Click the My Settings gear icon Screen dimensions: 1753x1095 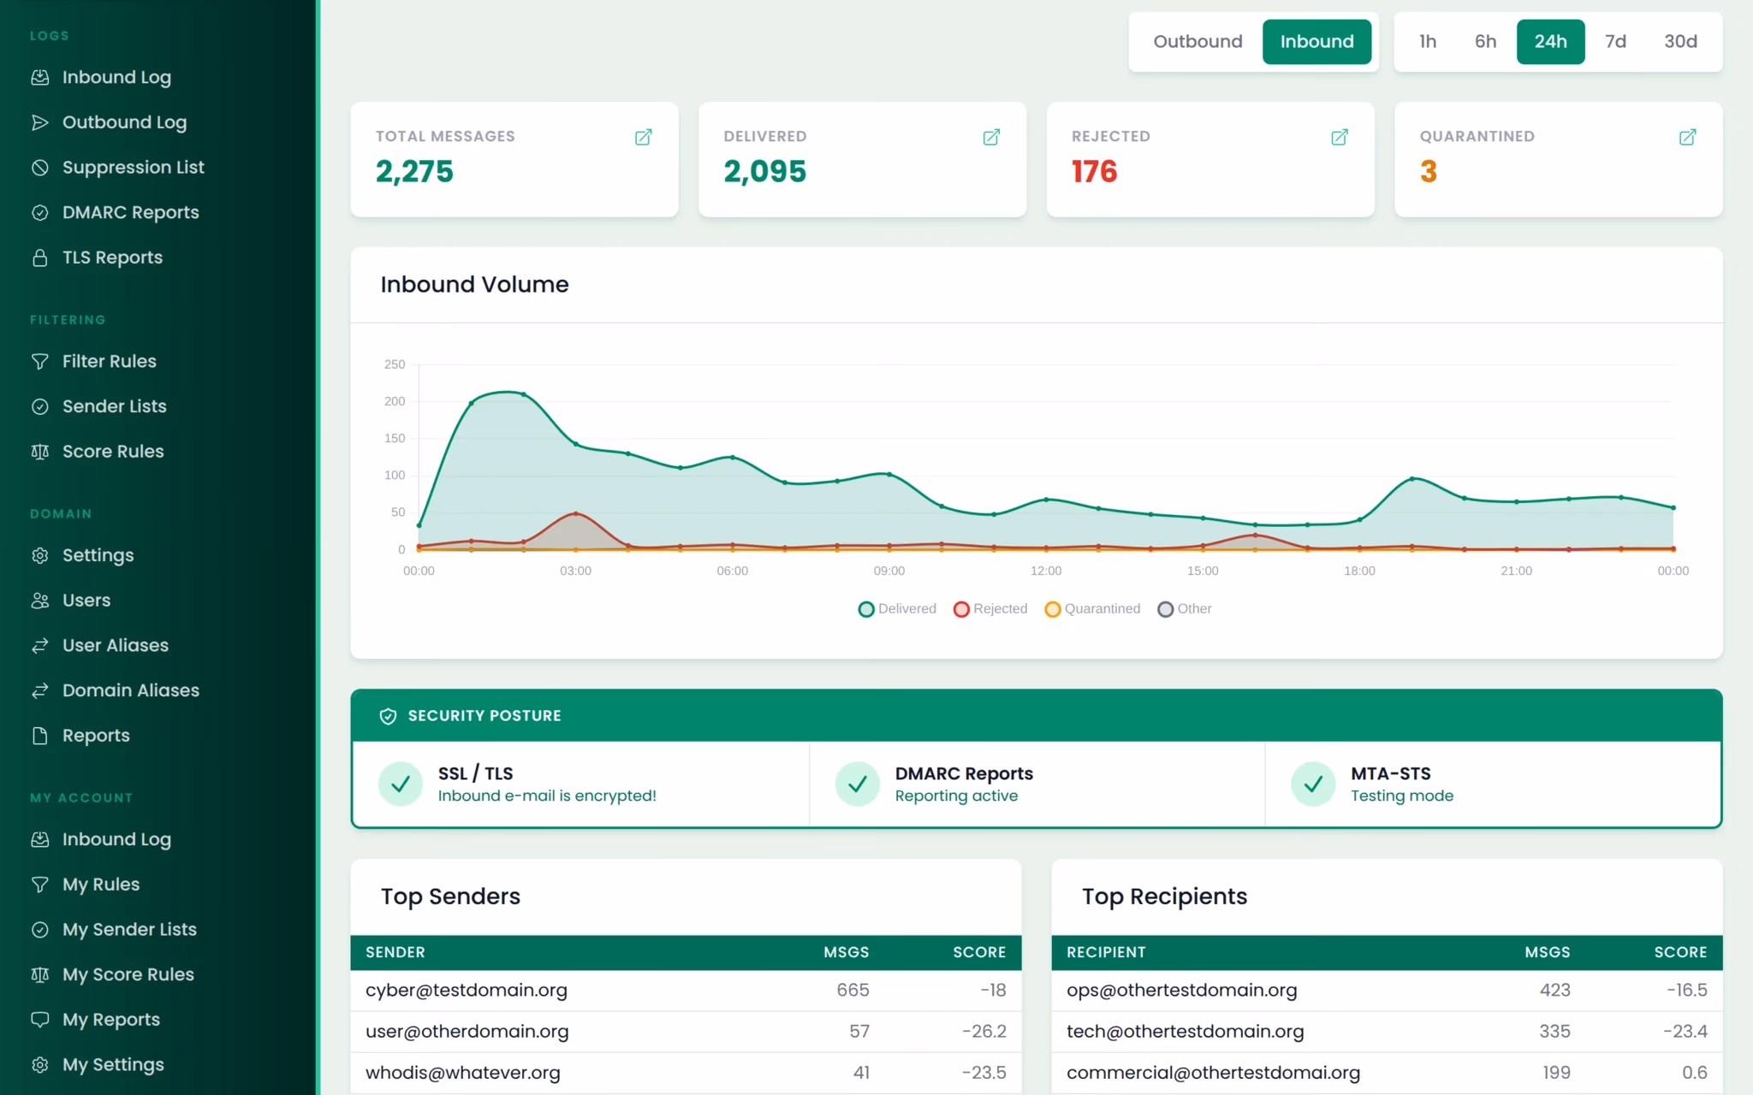[x=39, y=1064]
